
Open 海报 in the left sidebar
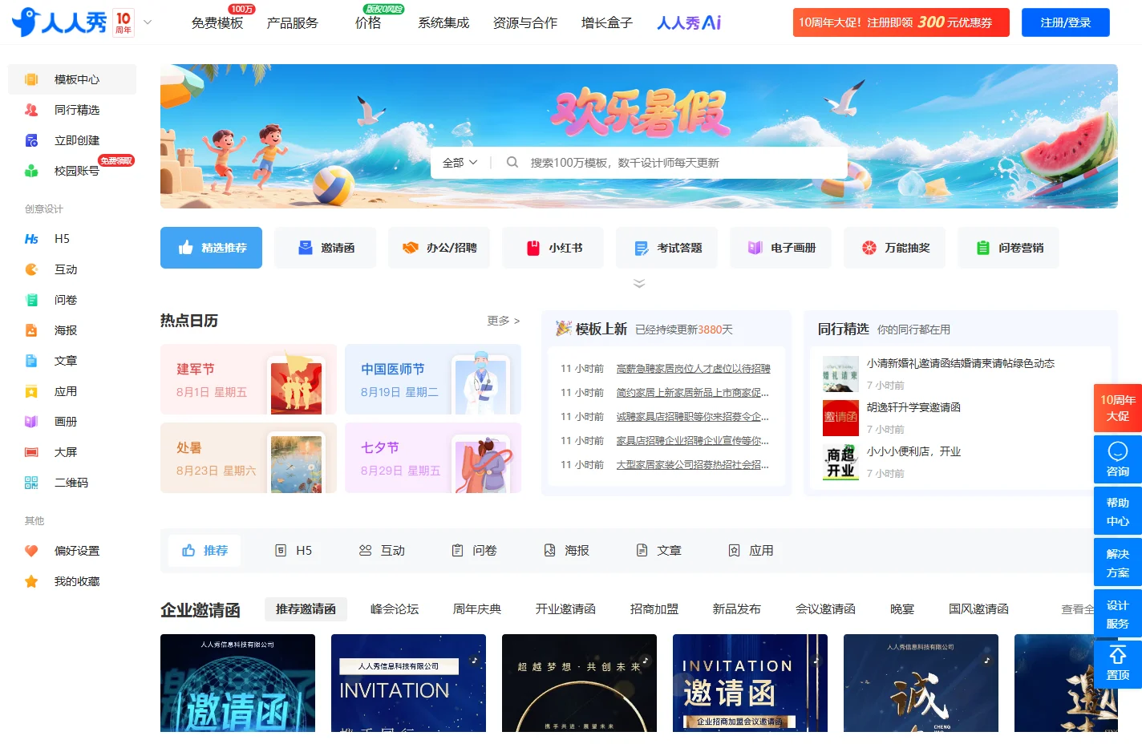tap(72, 330)
